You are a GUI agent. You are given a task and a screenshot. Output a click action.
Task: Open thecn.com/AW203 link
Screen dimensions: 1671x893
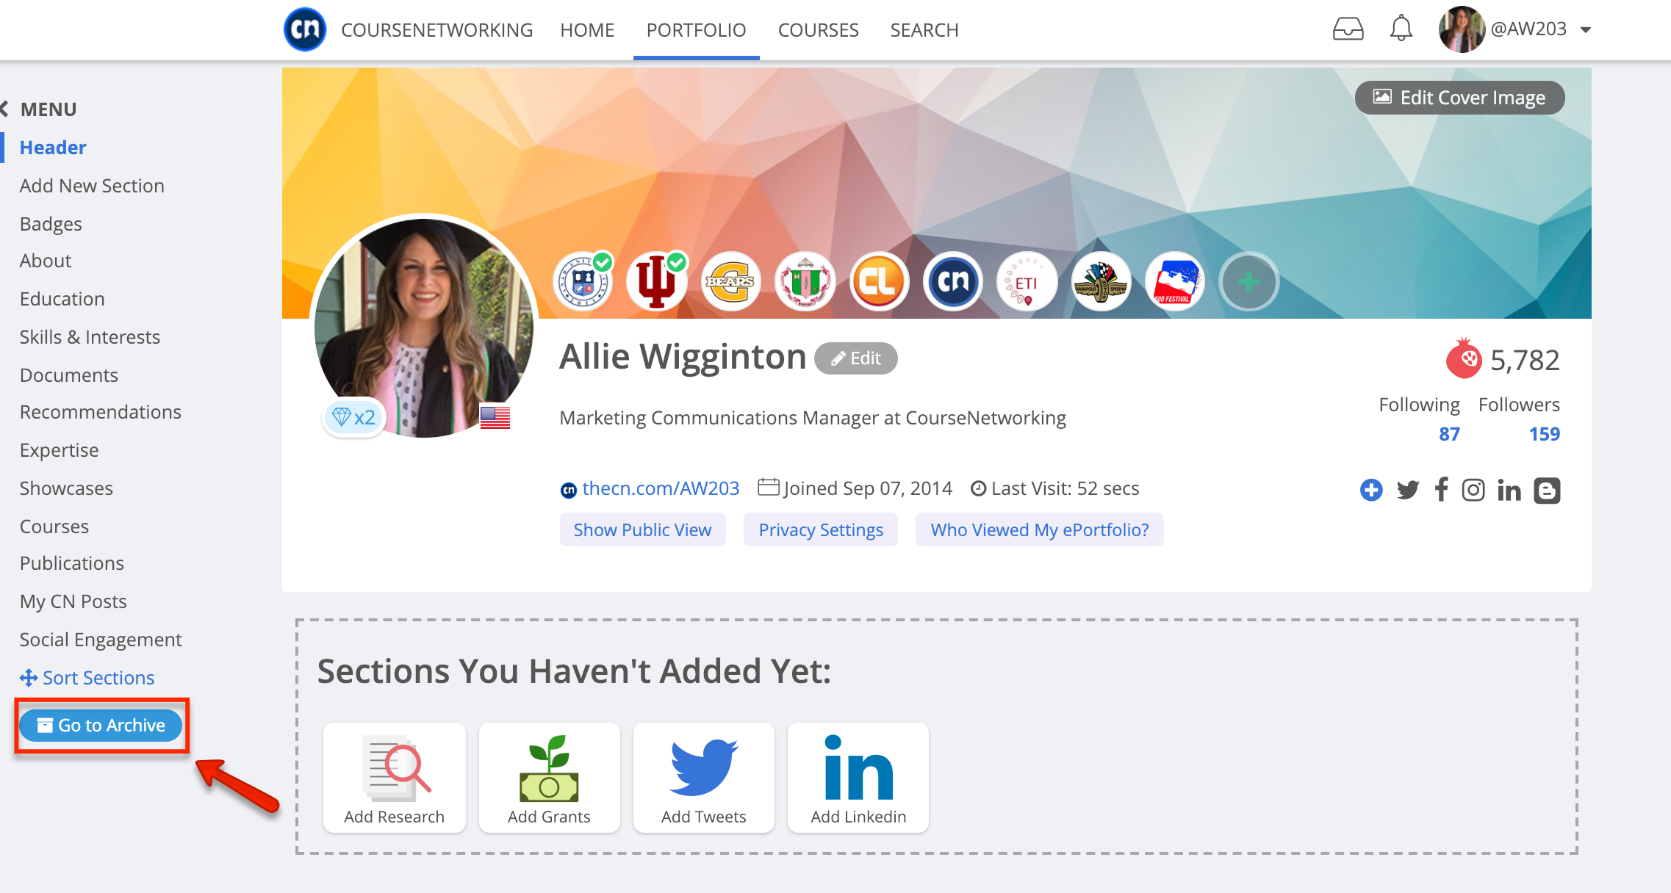pos(661,488)
